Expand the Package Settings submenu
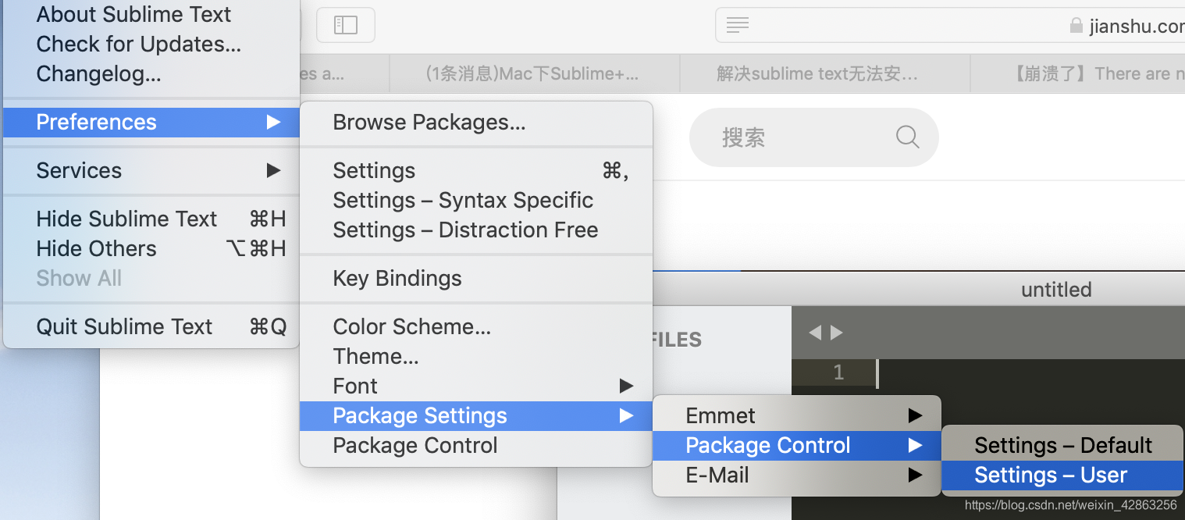 tap(476, 415)
